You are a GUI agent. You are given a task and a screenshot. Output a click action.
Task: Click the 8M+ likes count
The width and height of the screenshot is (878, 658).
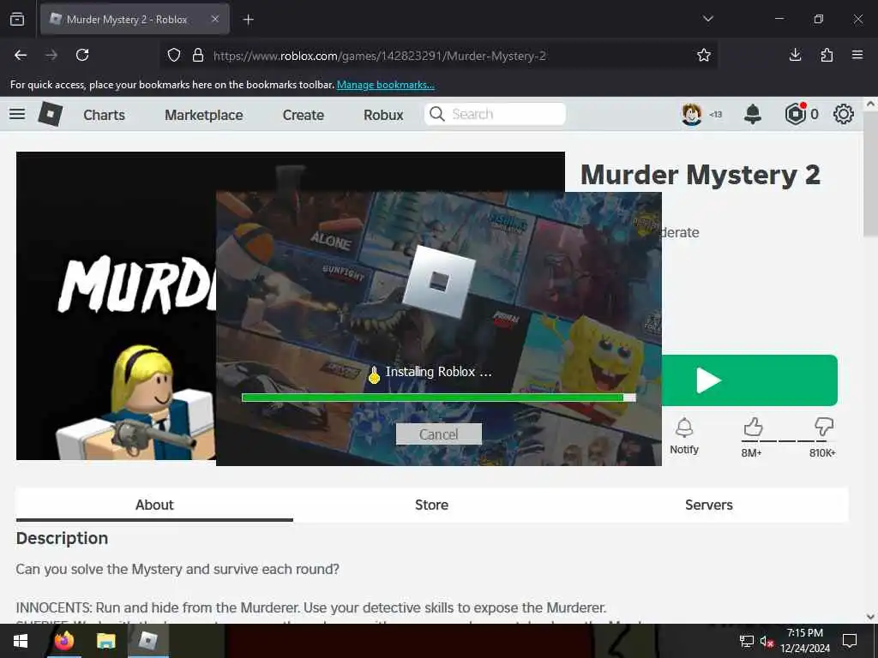(751, 452)
